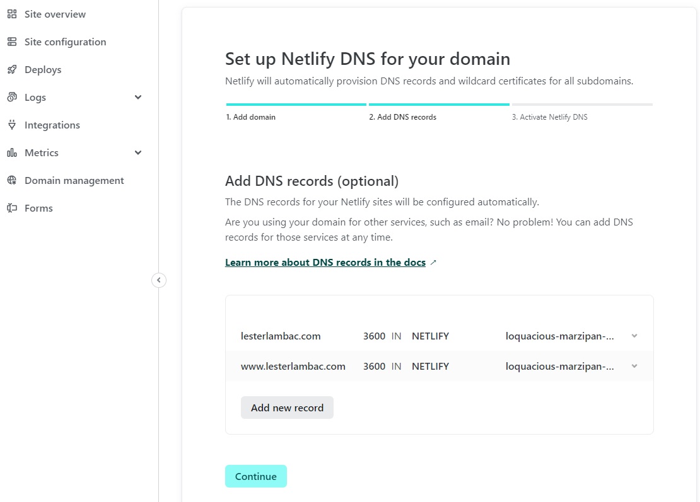
Task: Click NETLIFY type in www.lesterlambac.com row
Action: coord(430,367)
